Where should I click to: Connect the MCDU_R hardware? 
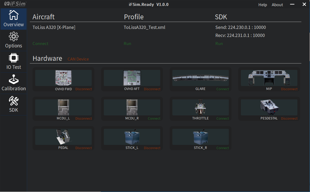click(154, 119)
